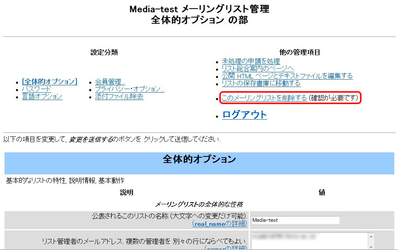Open 会員管理 category
The width and height of the screenshot is (398, 250).
tap(110, 82)
